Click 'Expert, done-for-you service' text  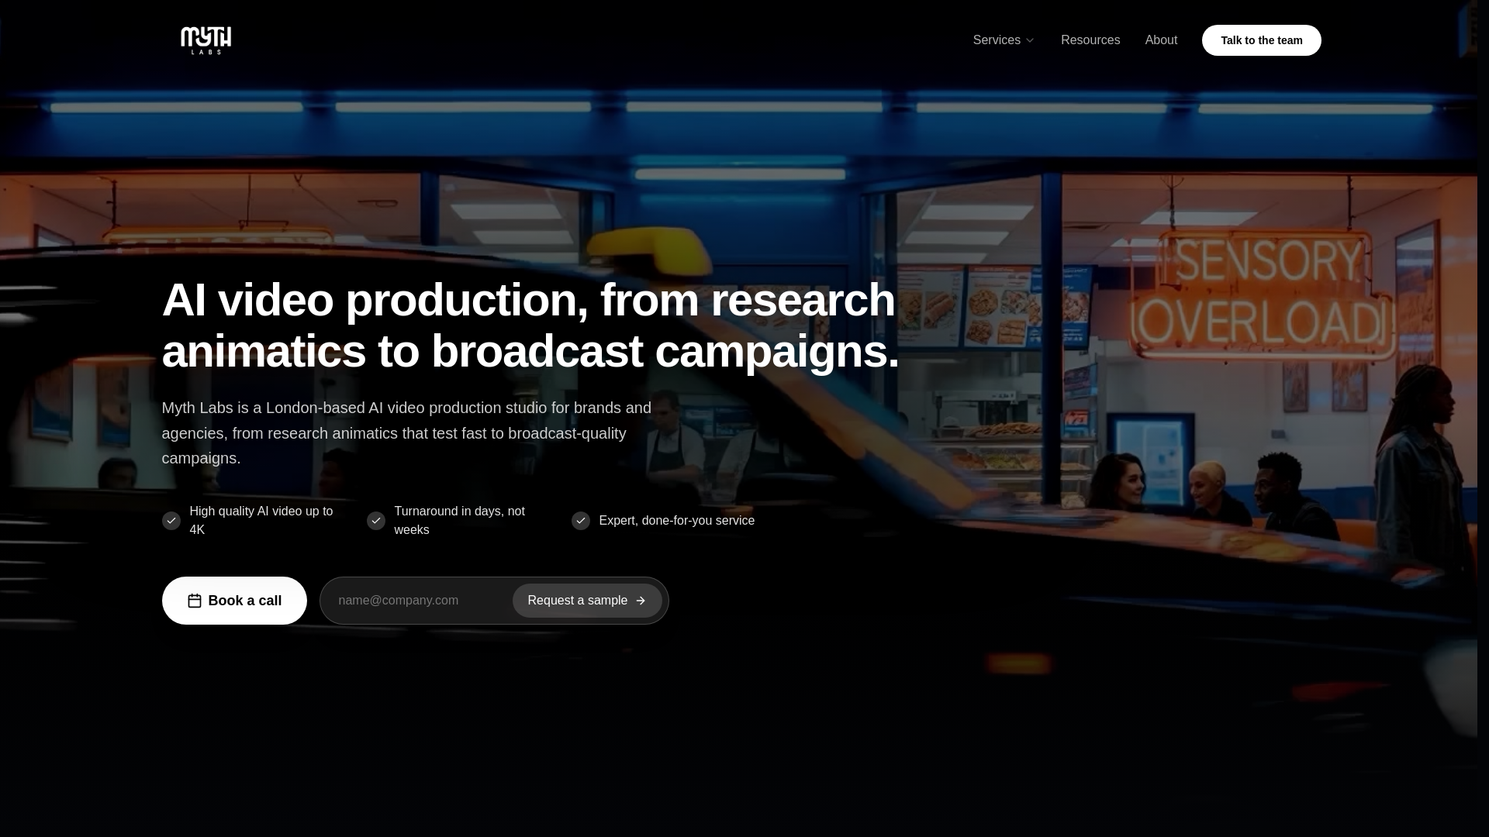click(x=677, y=521)
